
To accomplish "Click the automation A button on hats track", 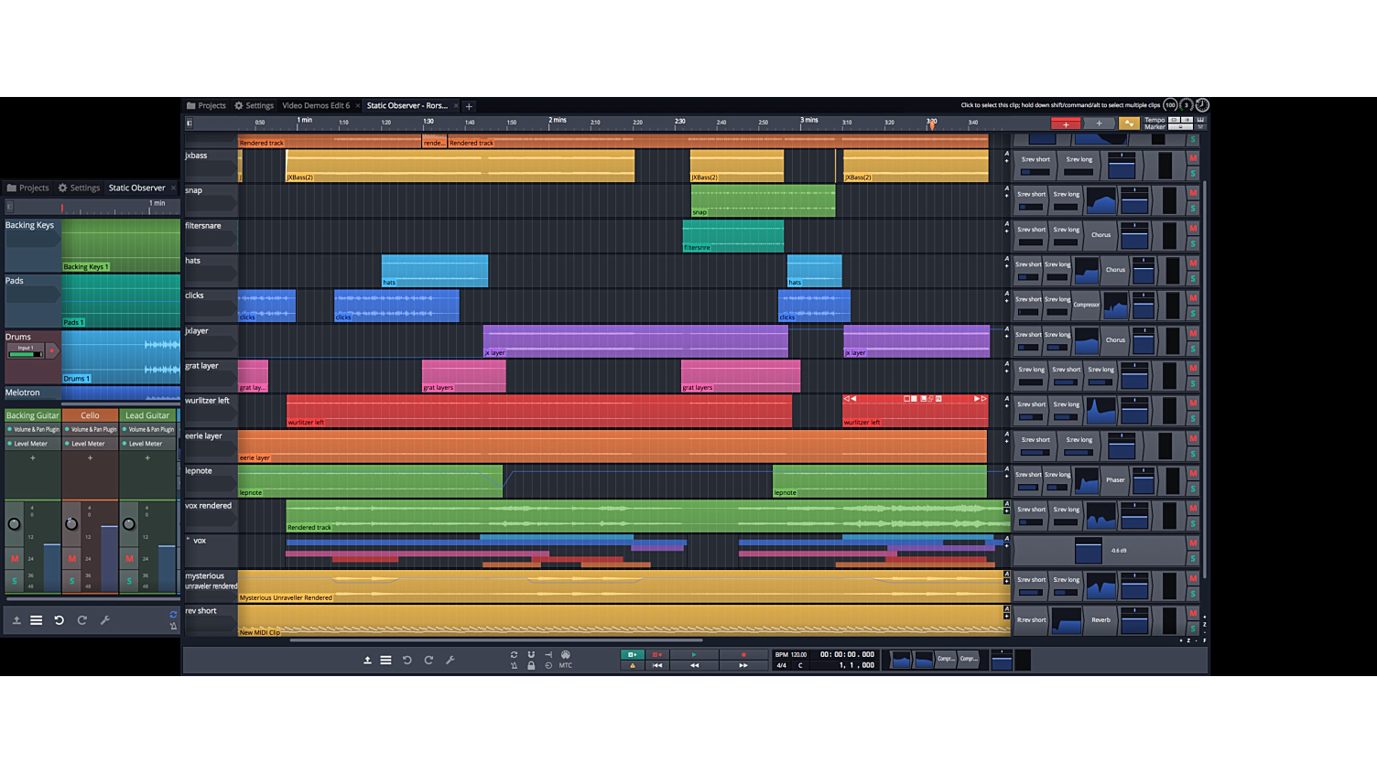I will tap(1006, 259).
